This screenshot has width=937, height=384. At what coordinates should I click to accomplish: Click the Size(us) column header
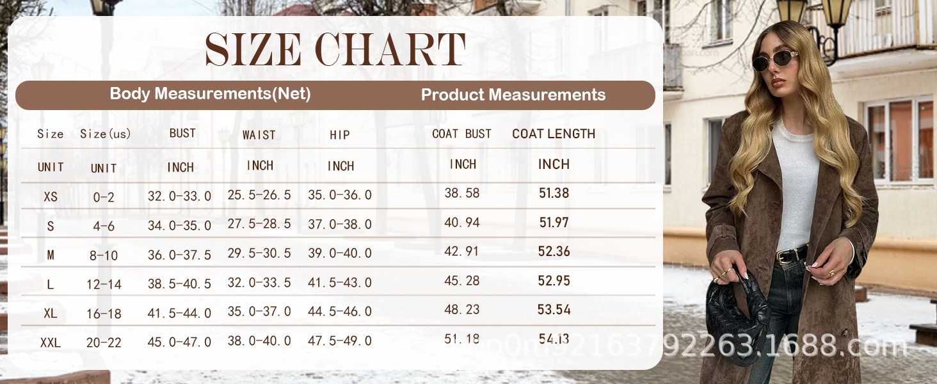[105, 134]
